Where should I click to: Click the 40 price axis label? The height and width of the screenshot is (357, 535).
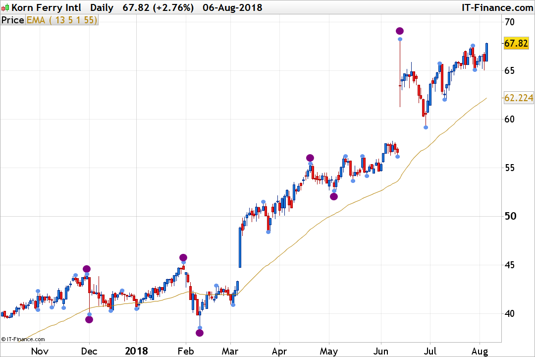(x=509, y=313)
